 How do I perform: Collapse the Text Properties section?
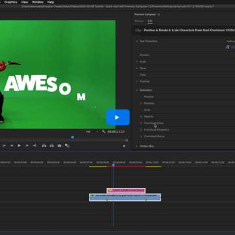[x=136, y=41]
